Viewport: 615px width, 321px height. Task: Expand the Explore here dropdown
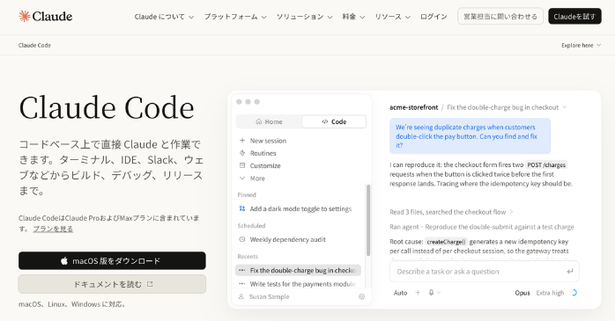pos(581,46)
